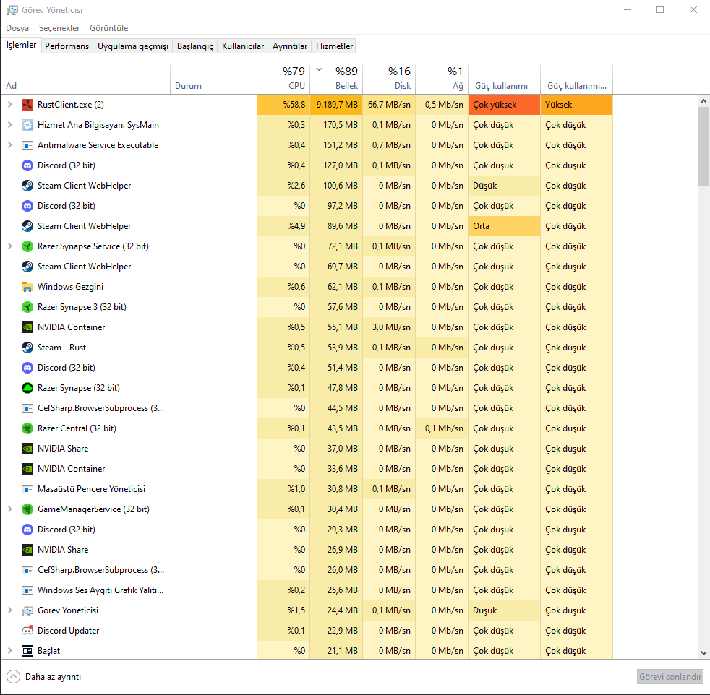Click the Antimalware Service Executable icon
The image size is (710, 695).
pyautogui.click(x=27, y=145)
